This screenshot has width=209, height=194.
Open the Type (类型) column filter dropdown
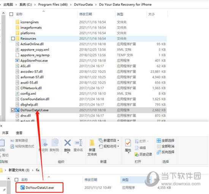(150, 180)
